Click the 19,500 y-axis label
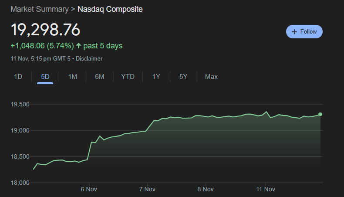Viewport: 344px width, 197px height. tap(20, 104)
